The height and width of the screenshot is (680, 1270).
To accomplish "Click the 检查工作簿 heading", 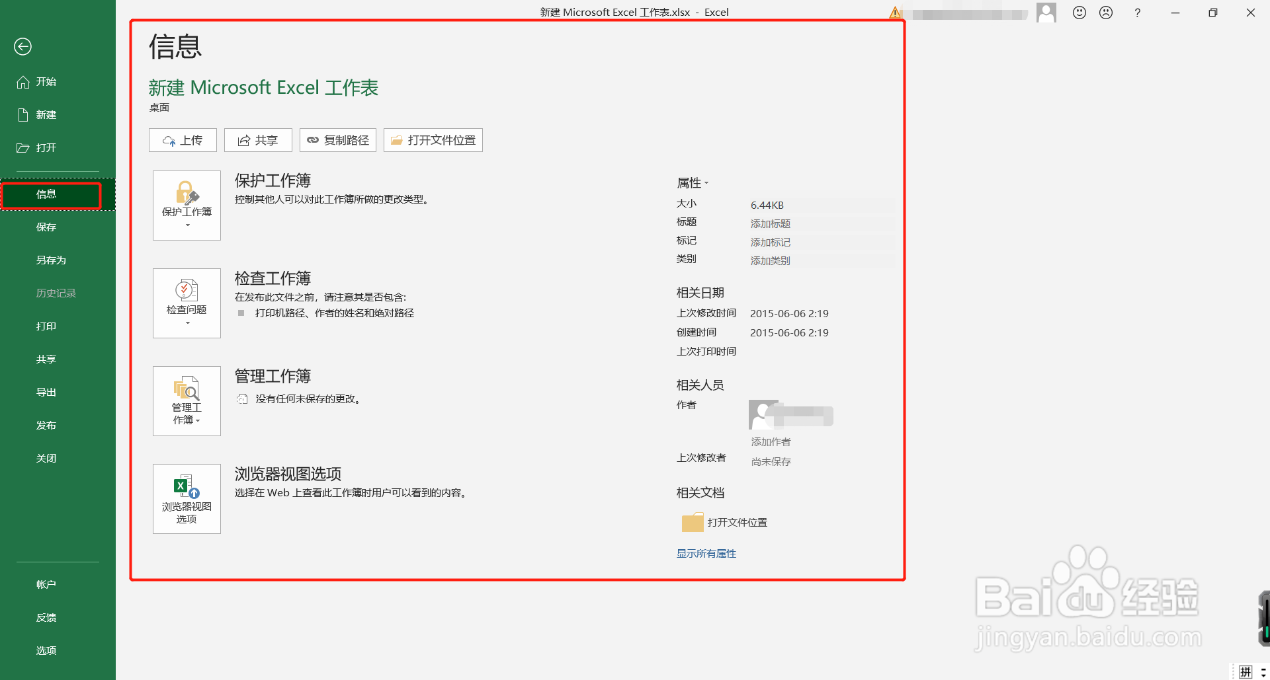I will click(x=273, y=278).
